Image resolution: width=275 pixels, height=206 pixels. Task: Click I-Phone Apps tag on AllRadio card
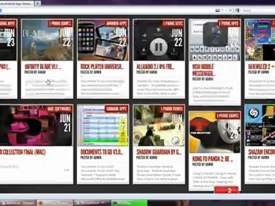[x=173, y=23]
